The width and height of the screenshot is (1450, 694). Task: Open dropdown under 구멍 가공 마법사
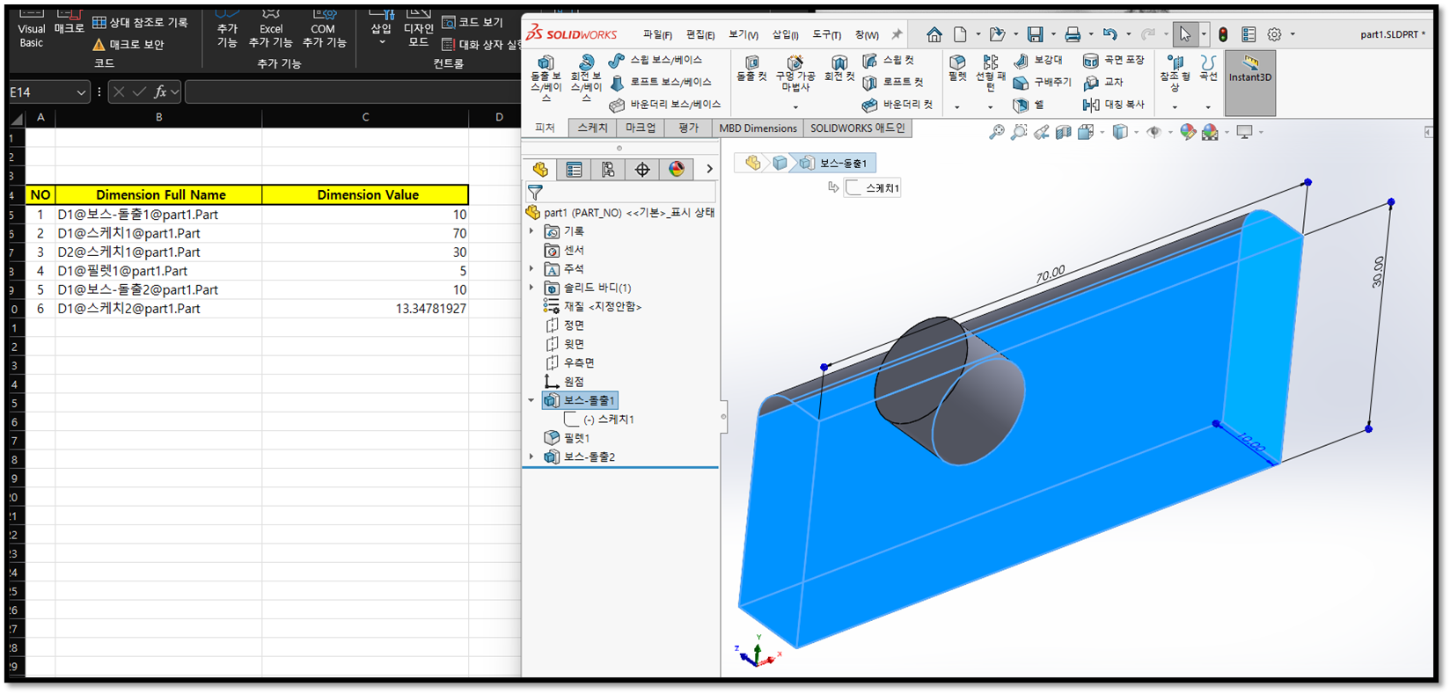pos(795,107)
